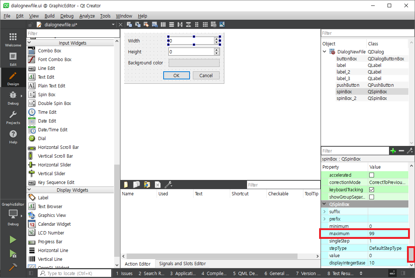
Task: Click the OK button in the dialog form
Action: [176, 75]
